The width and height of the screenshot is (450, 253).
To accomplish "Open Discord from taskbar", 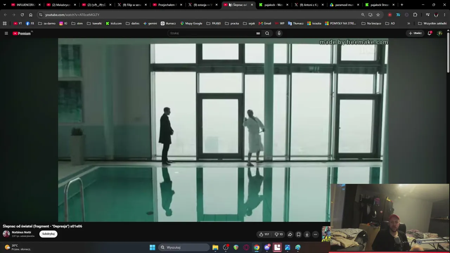I will tap(267, 247).
